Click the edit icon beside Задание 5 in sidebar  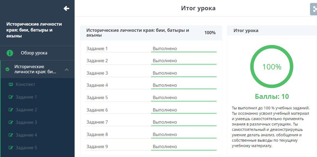click(11, 148)
